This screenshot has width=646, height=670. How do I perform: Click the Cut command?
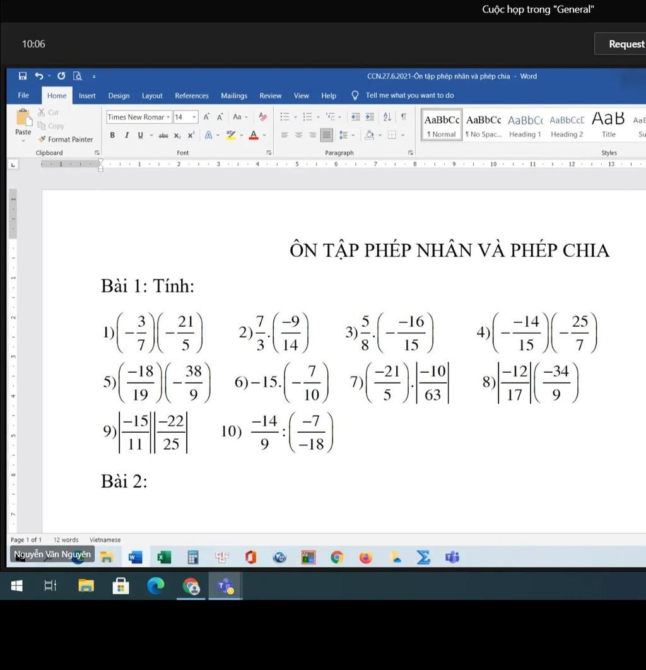click(49, 112)
